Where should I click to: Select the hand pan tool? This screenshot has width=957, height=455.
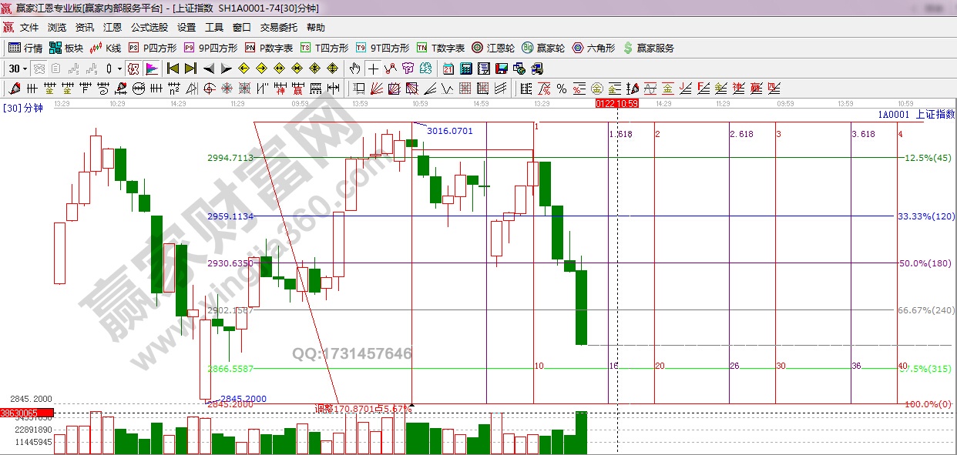point(355,69)
